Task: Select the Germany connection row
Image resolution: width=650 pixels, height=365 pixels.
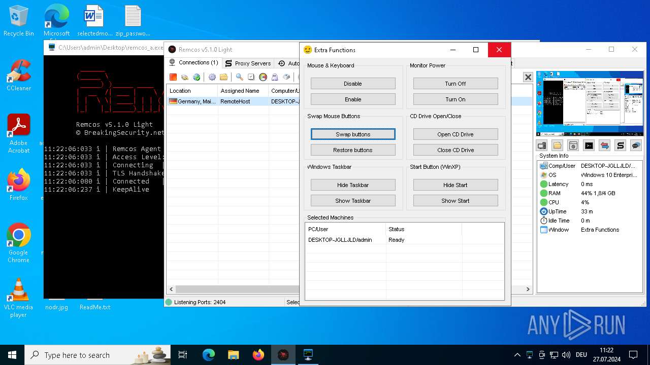Action: click(x=234, y=101)
